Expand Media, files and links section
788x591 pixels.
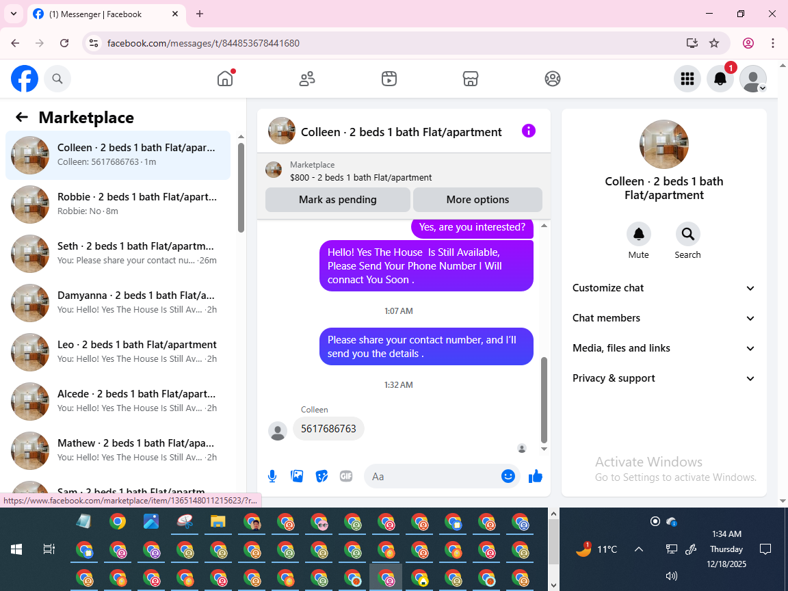point(664,348)
